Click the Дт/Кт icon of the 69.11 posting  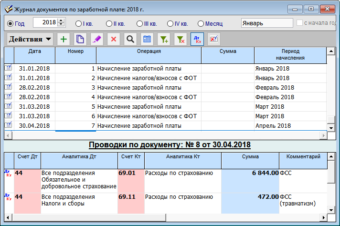click(x=8, y=197)
